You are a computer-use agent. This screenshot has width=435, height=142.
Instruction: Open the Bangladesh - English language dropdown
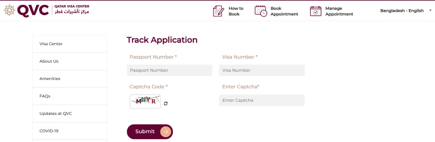(402, 11)
